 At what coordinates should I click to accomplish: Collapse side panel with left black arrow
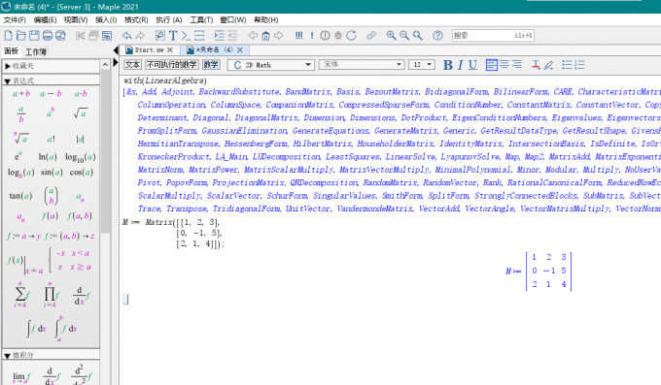116,50
